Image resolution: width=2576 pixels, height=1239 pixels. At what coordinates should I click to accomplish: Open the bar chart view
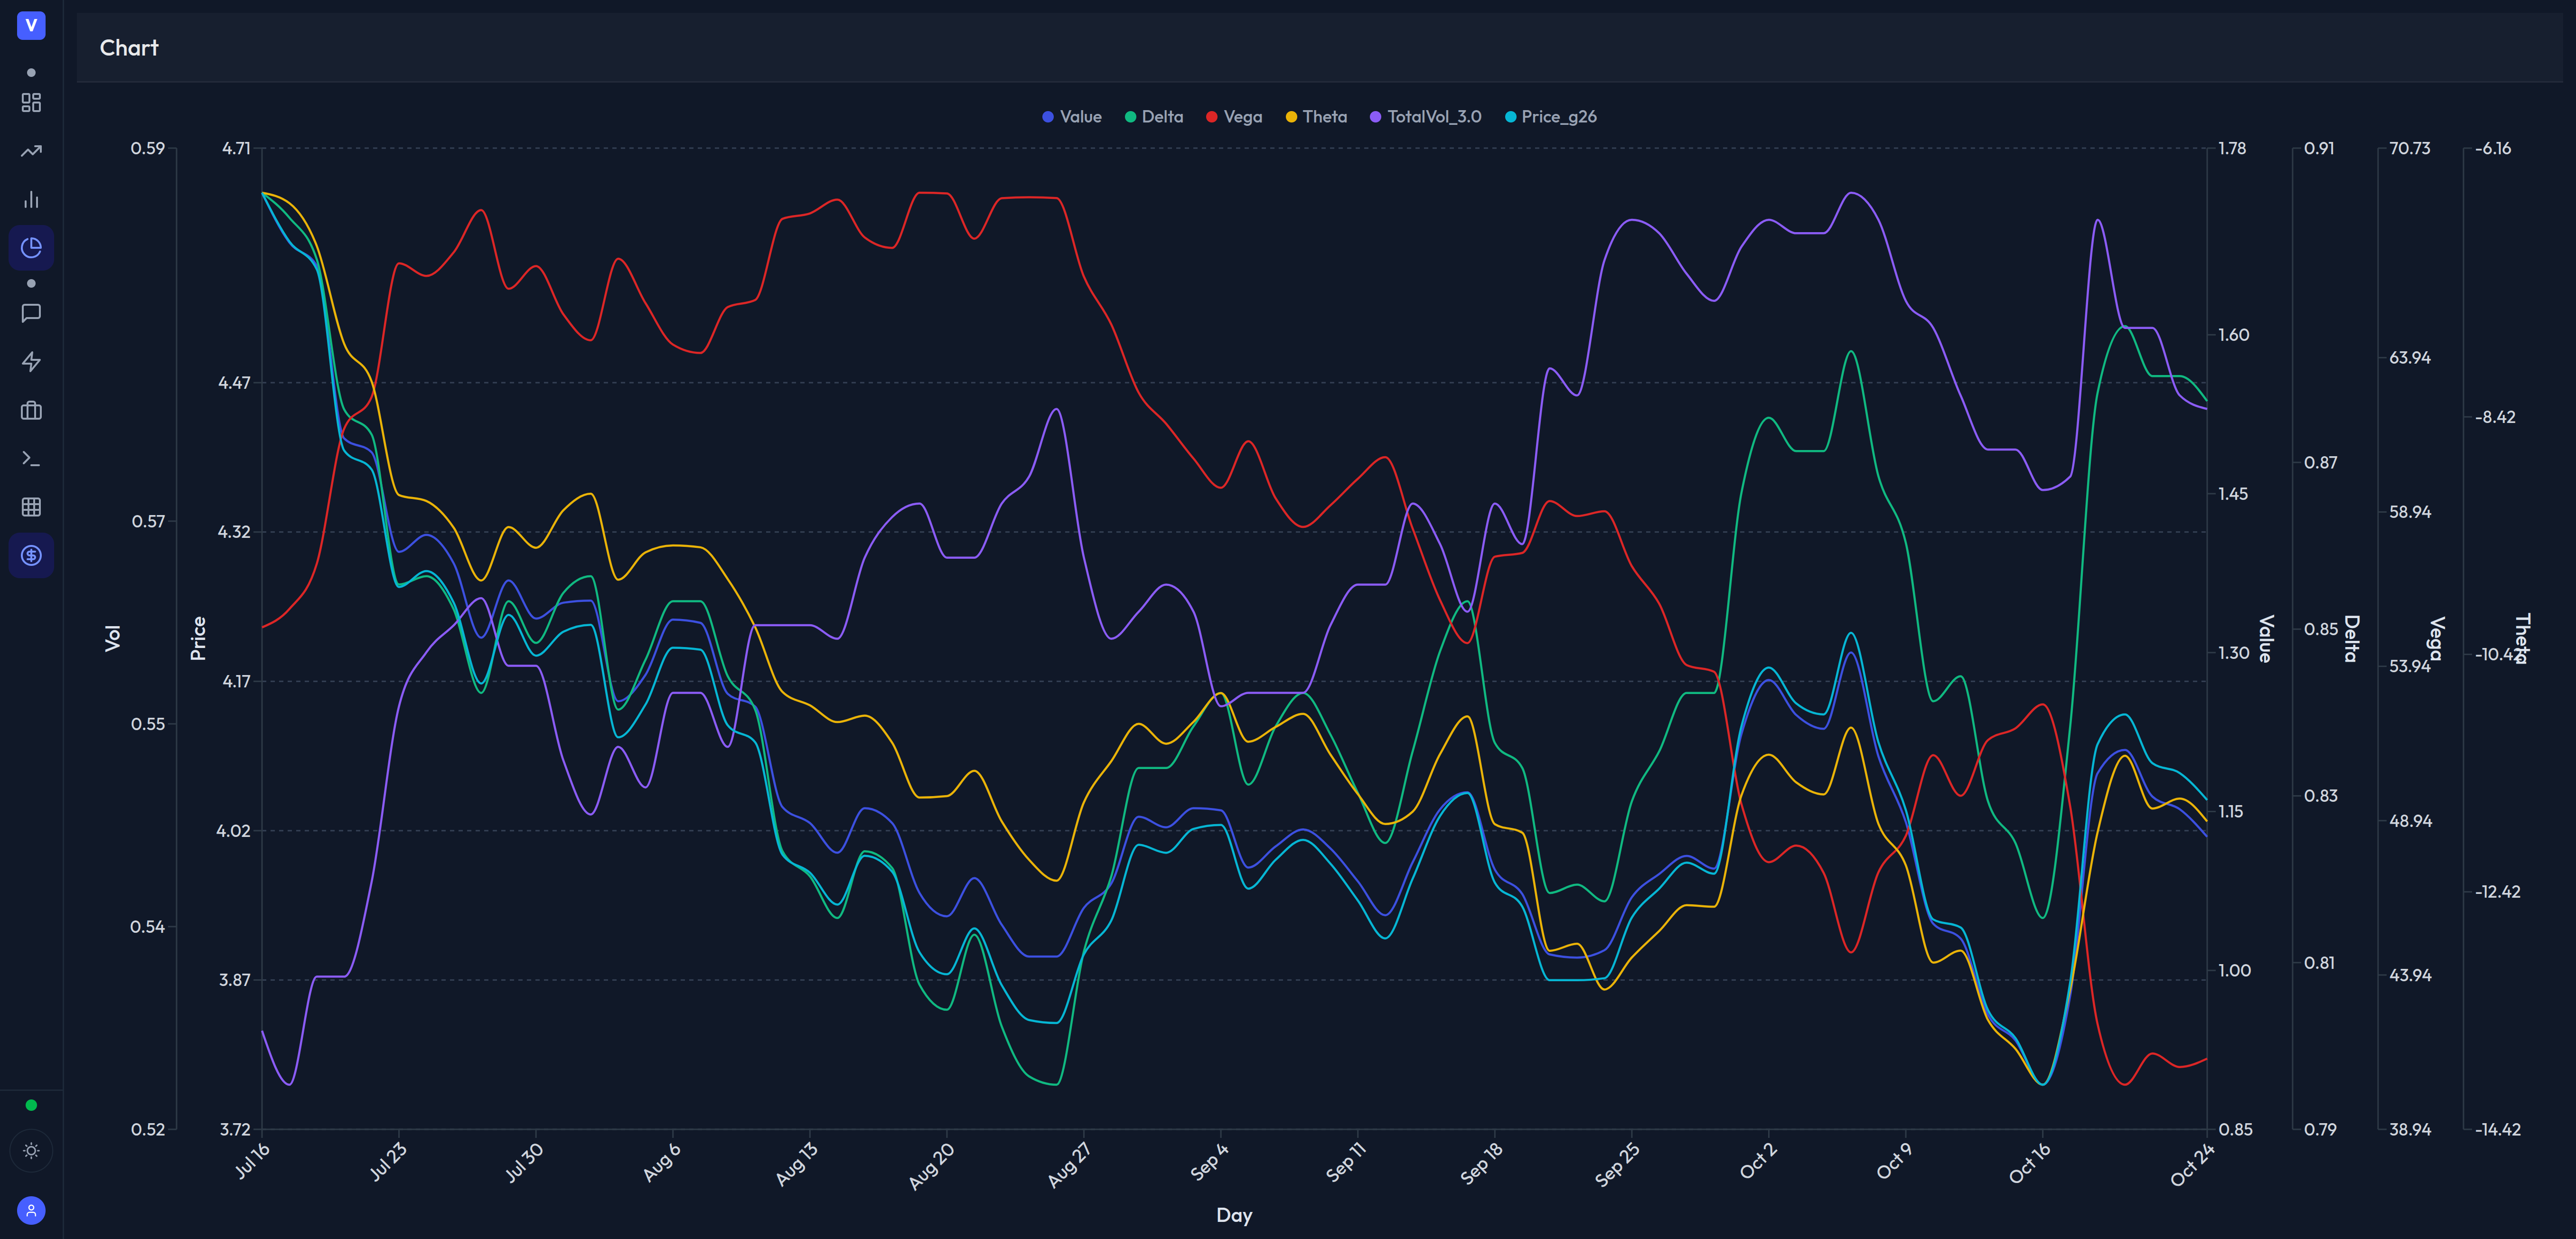pos(31,200)
